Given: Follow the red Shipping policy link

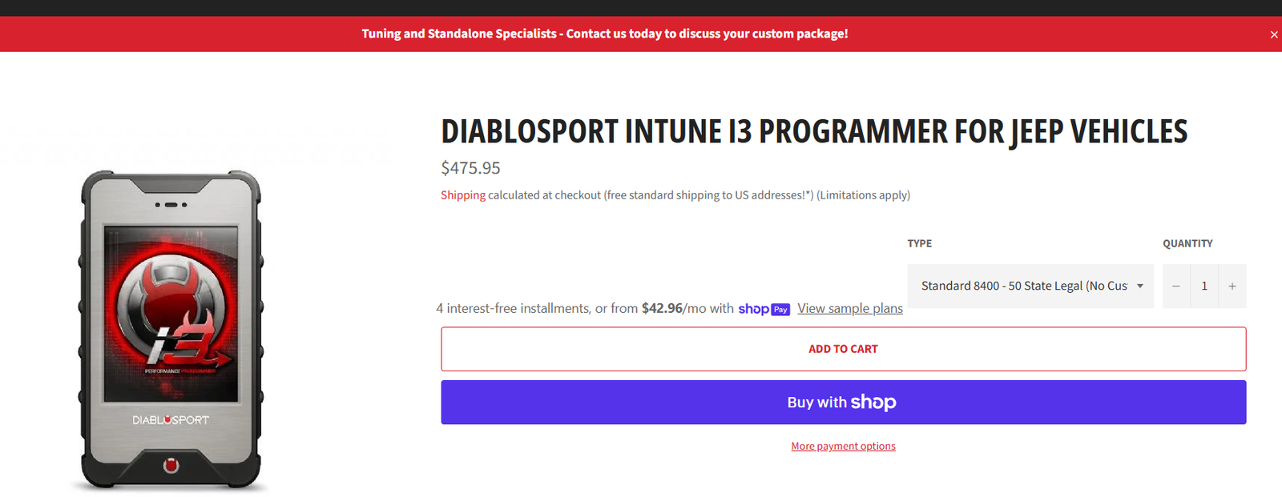Looking at the screenshot, I should coord(462,195).
